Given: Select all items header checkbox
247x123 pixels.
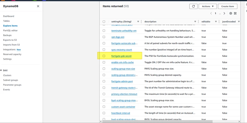Looking at the screenshot, I should [x=104, y=22].
